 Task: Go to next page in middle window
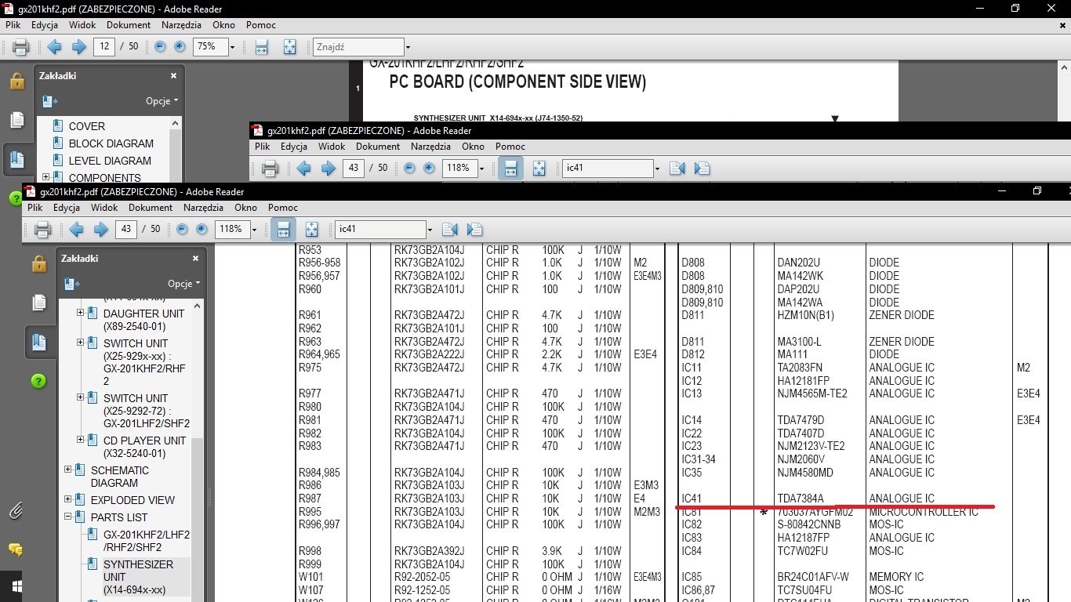(x=329, y=169)
